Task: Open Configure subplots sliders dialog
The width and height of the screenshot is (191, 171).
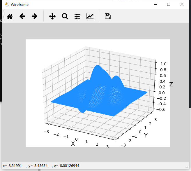Action: (77, 16)
